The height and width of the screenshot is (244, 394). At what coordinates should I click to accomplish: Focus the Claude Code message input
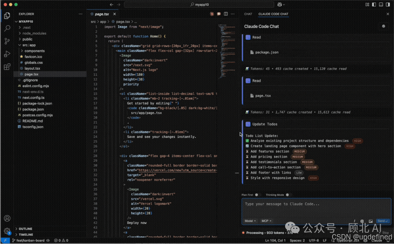coord(316,208)
